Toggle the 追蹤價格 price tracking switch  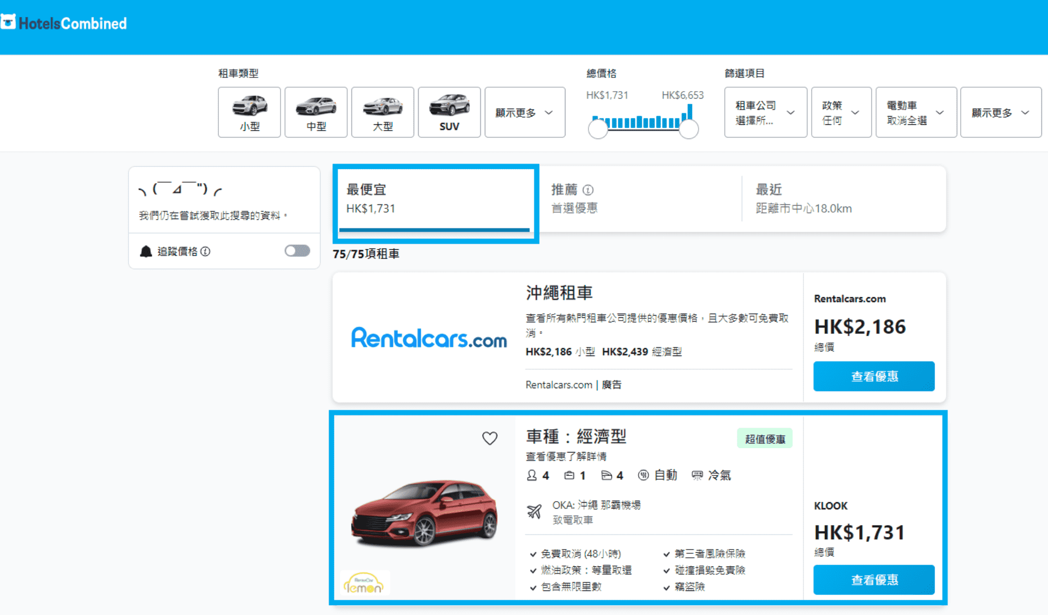(x=297, y=251)
